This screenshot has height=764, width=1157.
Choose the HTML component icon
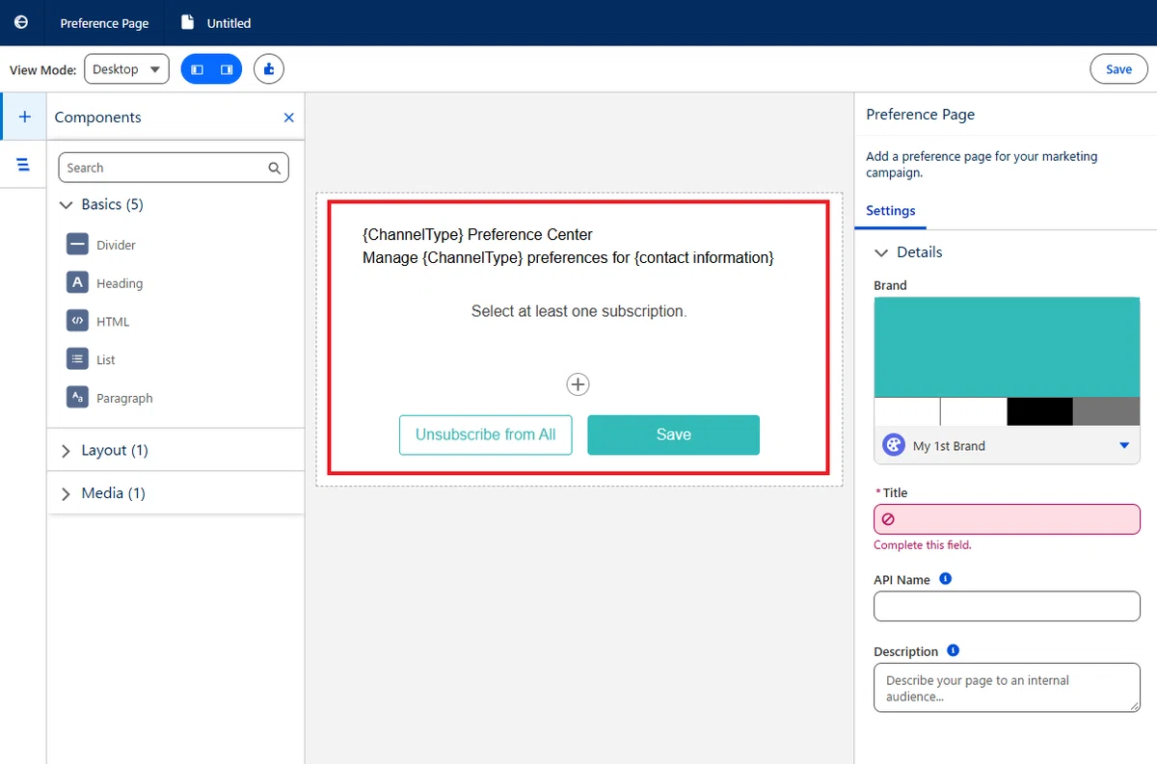pyautogui.click(x=77, y=321)
